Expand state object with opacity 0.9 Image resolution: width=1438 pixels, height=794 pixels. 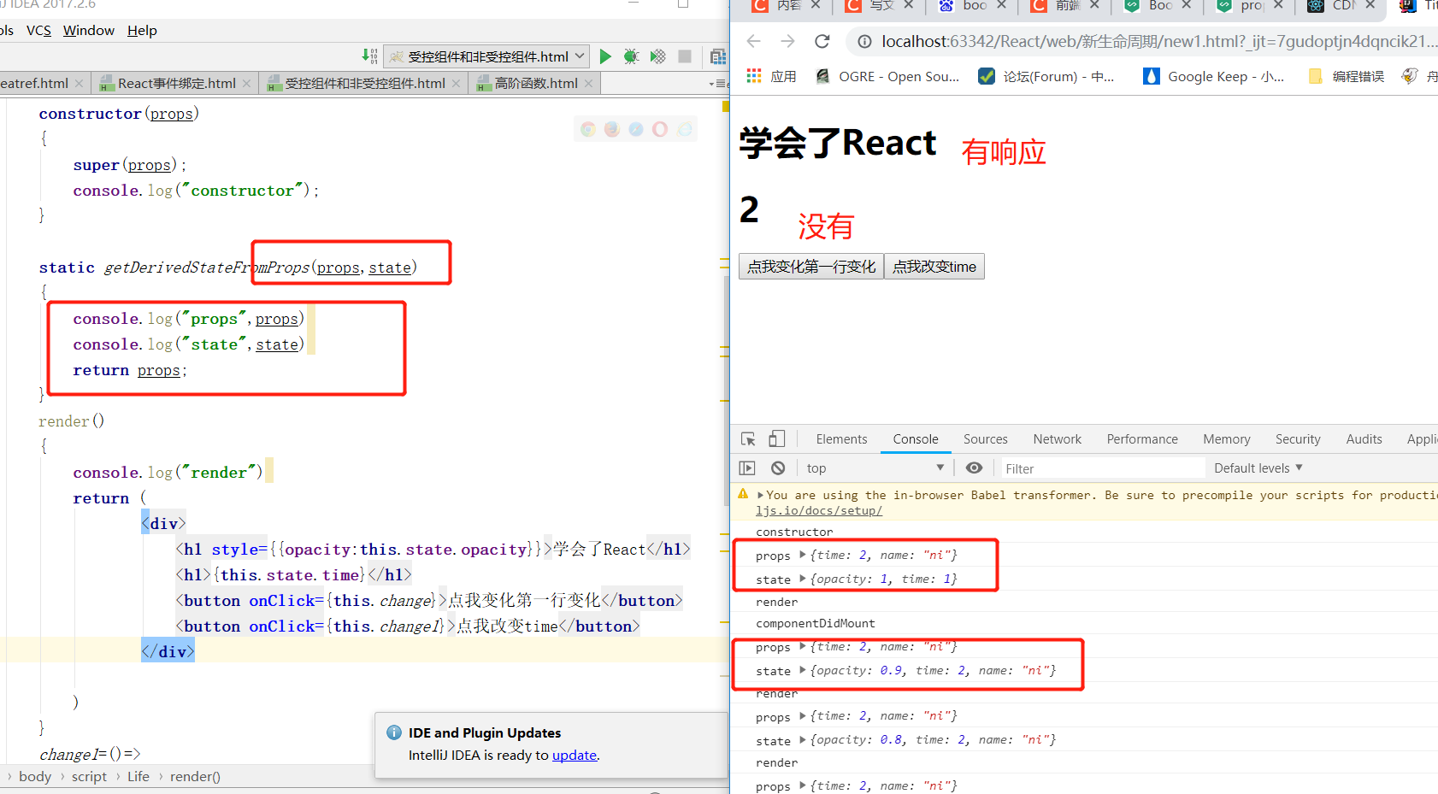pos(803,671)
